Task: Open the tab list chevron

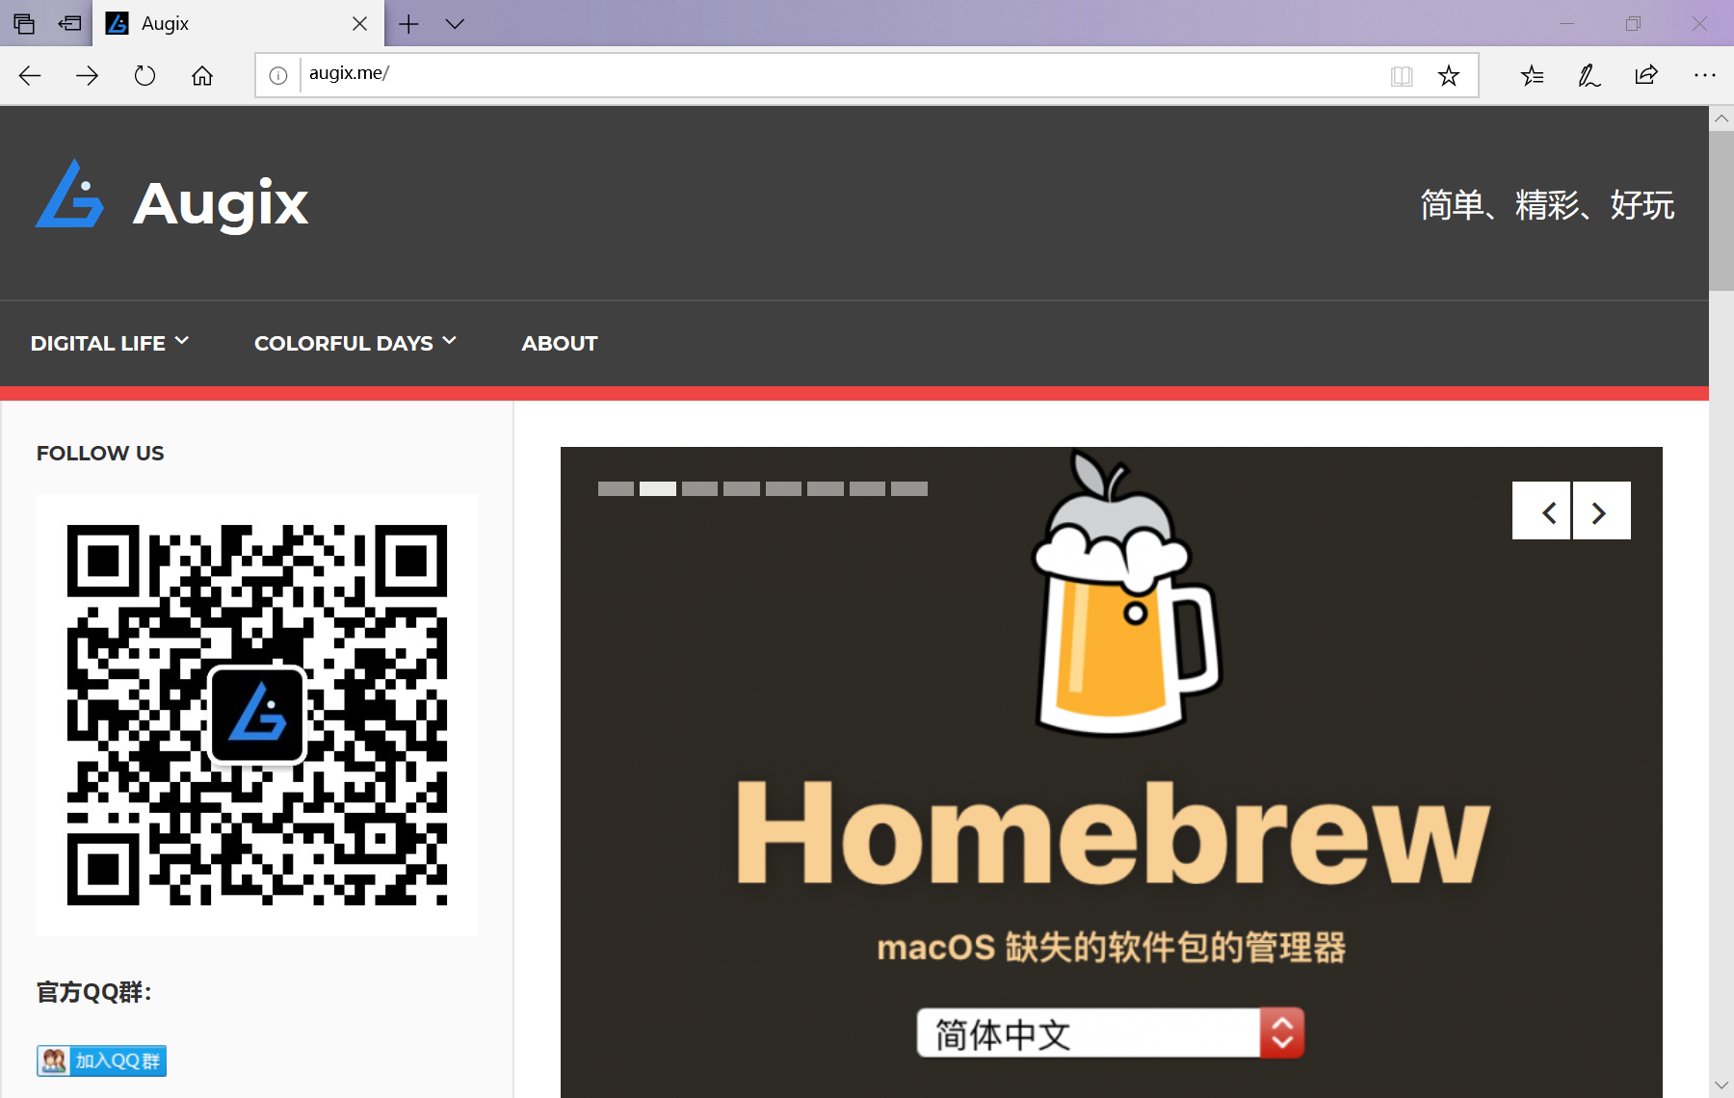Action: [455, 23]
